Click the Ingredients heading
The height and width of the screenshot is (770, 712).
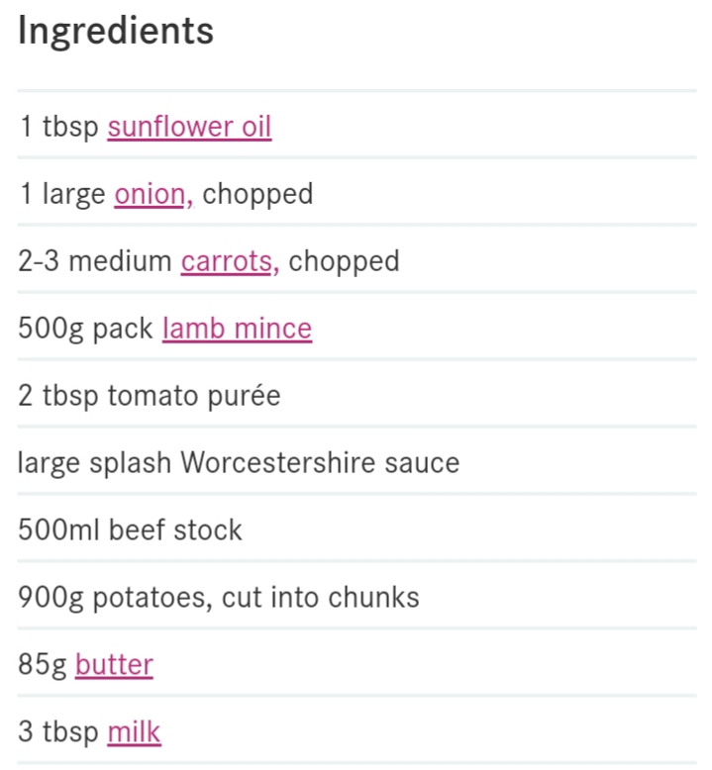click(116, 32)
